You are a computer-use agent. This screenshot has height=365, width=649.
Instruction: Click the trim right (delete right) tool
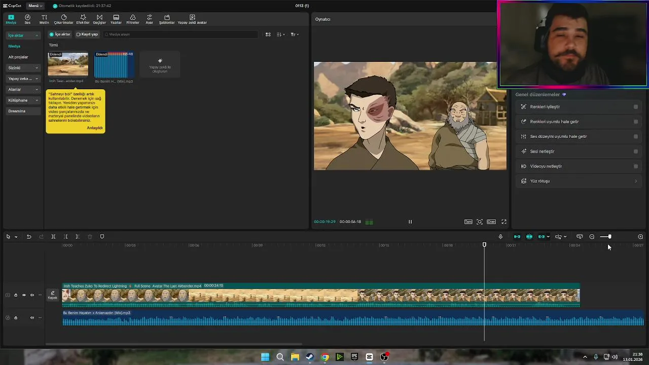click(78, 237)
